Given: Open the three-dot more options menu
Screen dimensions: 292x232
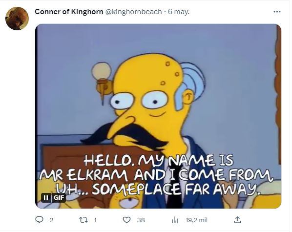Looking at the screenshot, I should point(277,12).
